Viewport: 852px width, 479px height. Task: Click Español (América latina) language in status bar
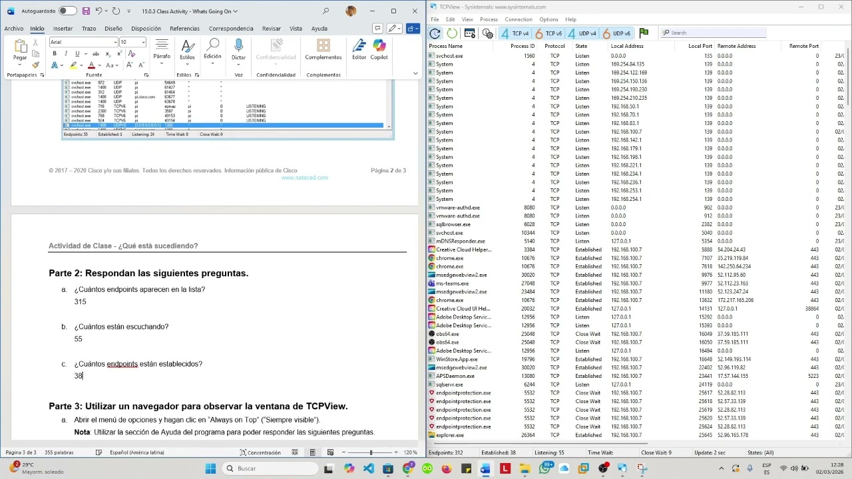pos(136,452)
